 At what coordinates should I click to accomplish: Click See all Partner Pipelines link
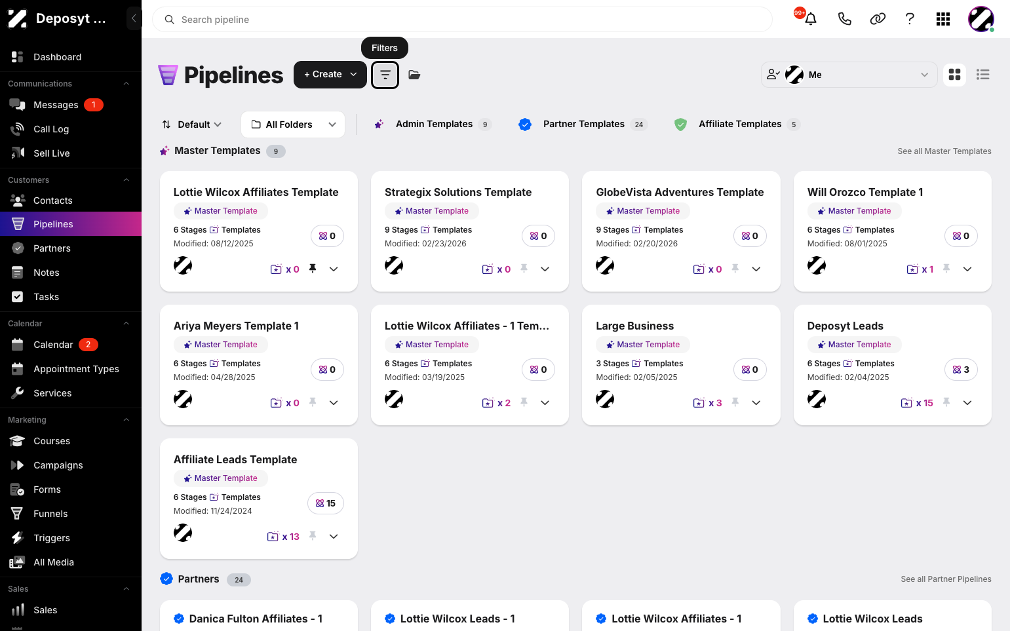pos(946,579)
